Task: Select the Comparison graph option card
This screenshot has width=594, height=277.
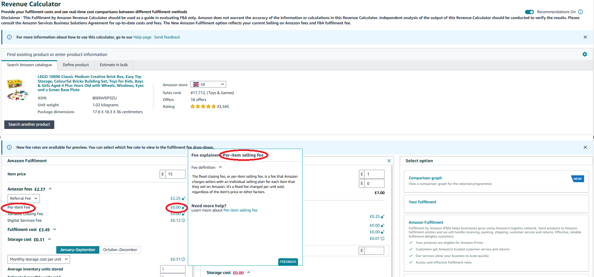Action: [x=496, y=181]
